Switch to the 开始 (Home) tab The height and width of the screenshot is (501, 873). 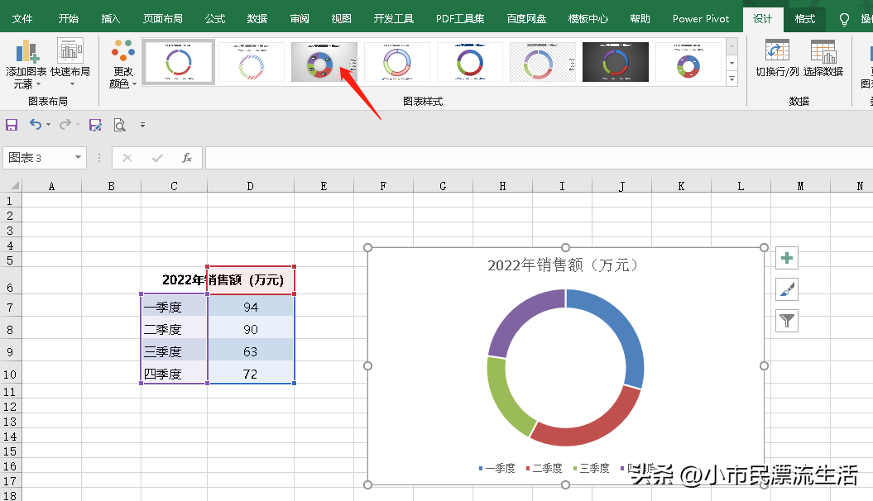(x=69, y=19)
